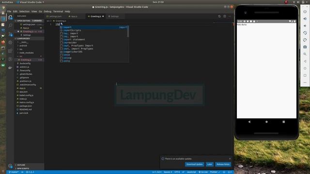Image resolution: width=310 pixels, height=174 pixels.
Task: Open the File menu
Action: (9, 12)
